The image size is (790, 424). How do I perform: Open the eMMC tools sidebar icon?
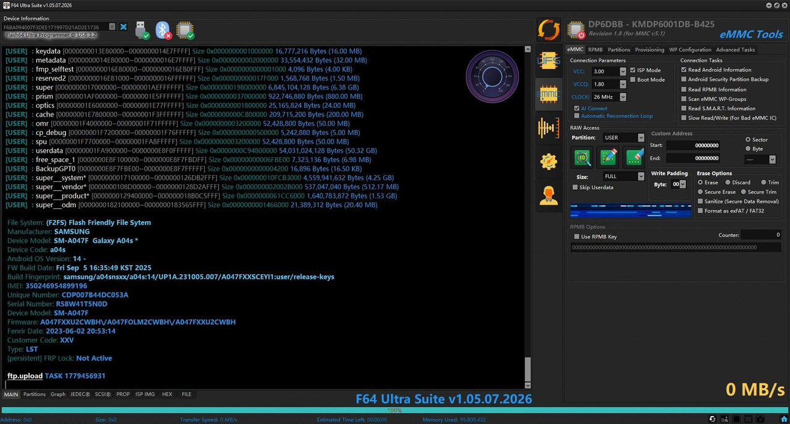tap(549, 94)
